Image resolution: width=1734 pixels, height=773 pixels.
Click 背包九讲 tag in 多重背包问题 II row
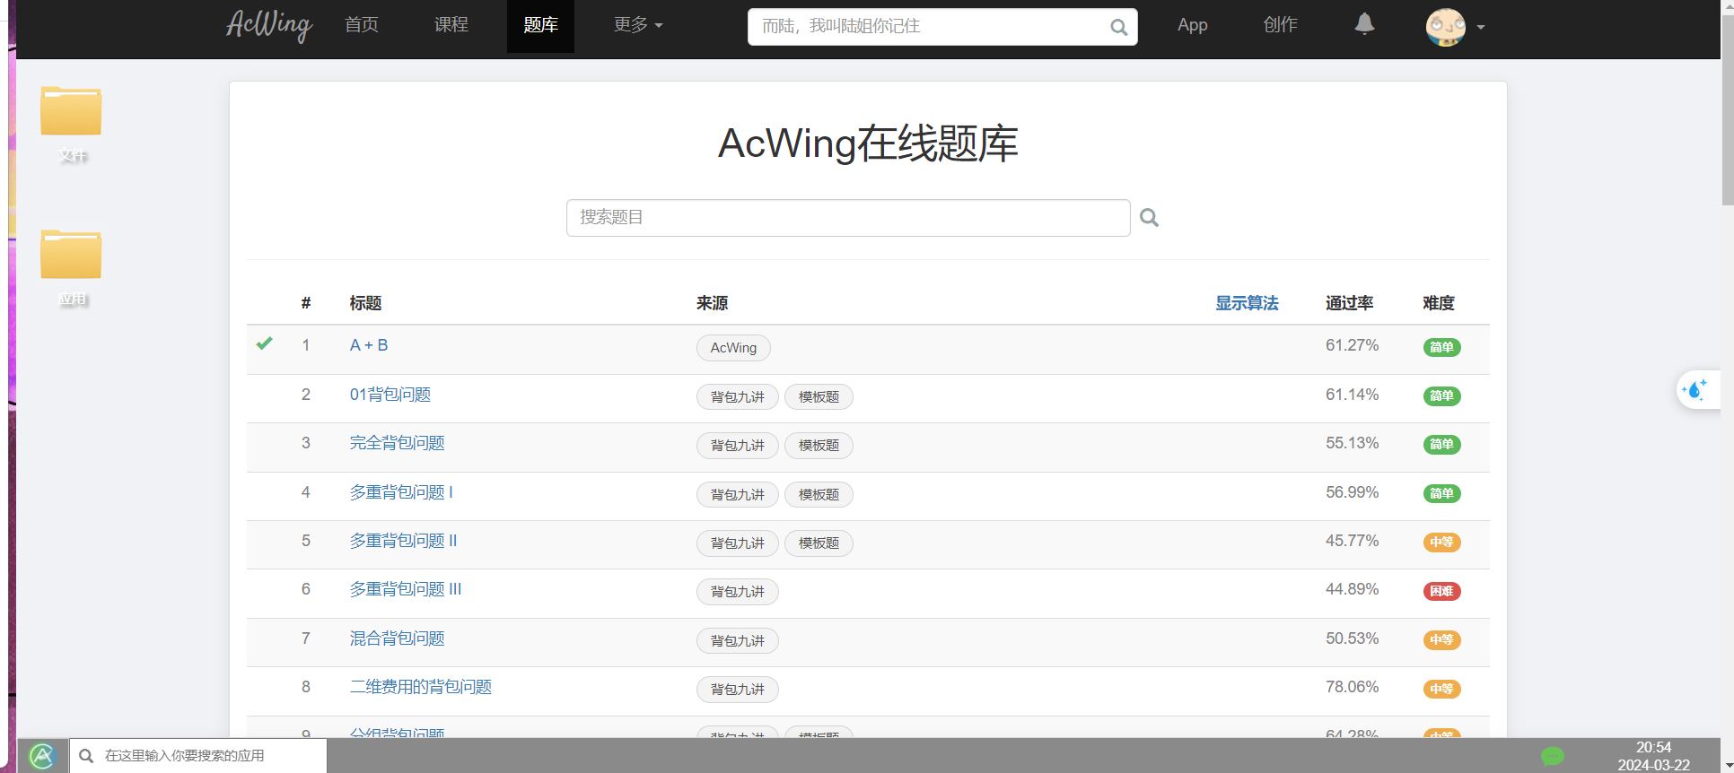point(738,543)
